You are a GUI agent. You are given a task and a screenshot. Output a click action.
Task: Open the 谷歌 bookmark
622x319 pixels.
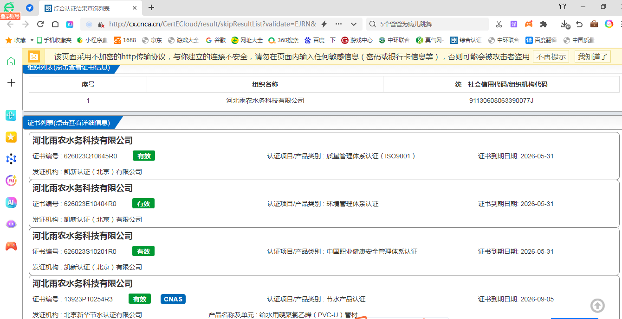[215, 40]
